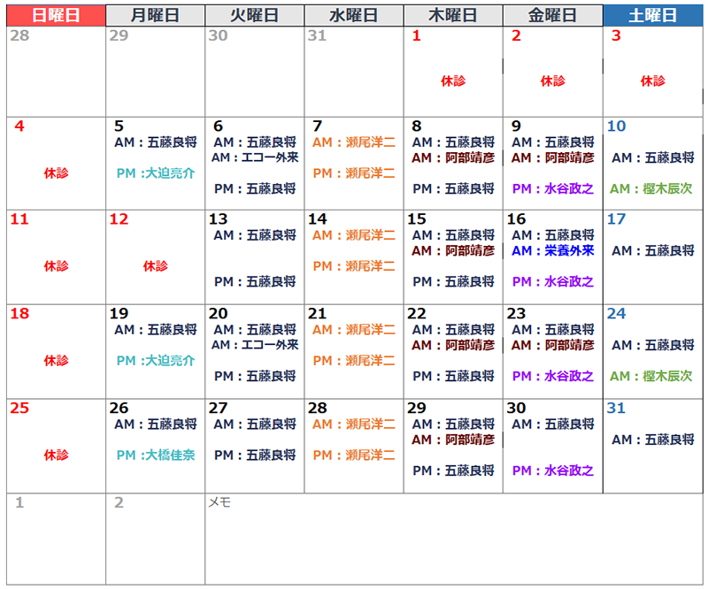Select the 土曜日 column header

(x=652, y=15)
